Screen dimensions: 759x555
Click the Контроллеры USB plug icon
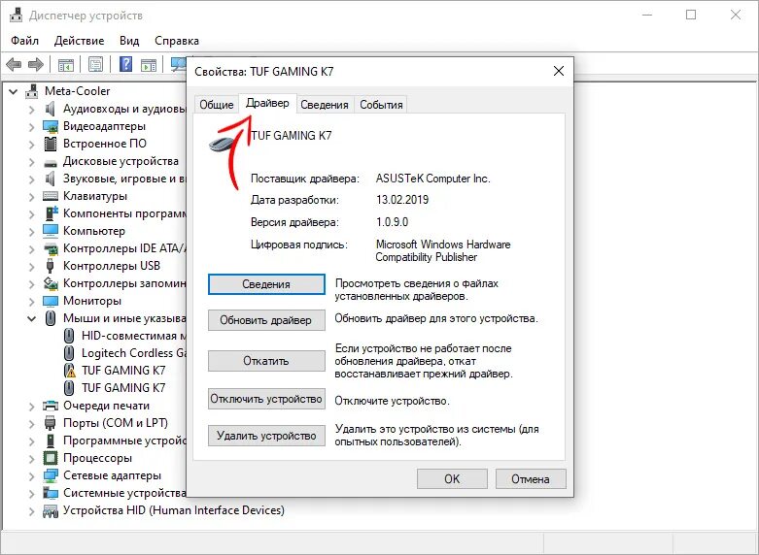click(x=50, y=266)
